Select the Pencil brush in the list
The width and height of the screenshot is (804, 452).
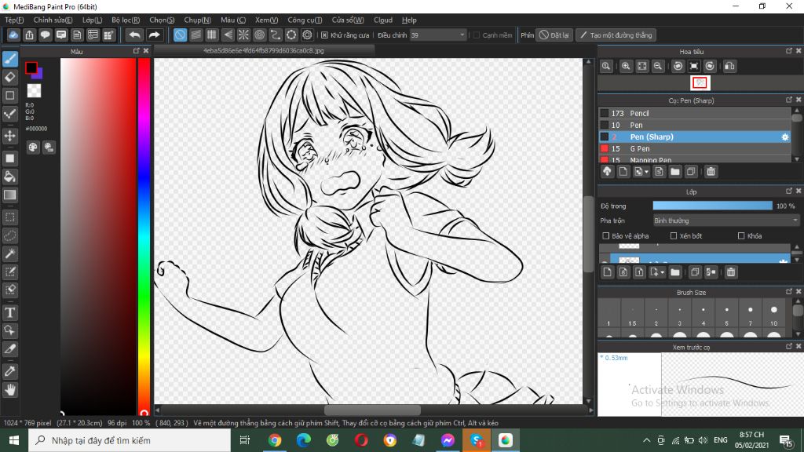pos(695,113)
